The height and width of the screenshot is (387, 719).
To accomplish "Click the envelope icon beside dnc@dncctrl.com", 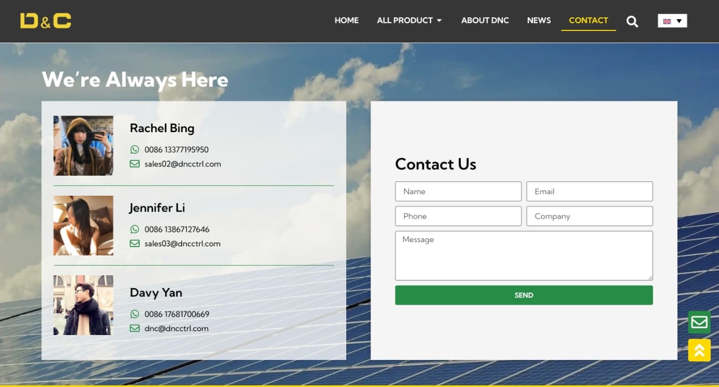I will tap(134, 328).
